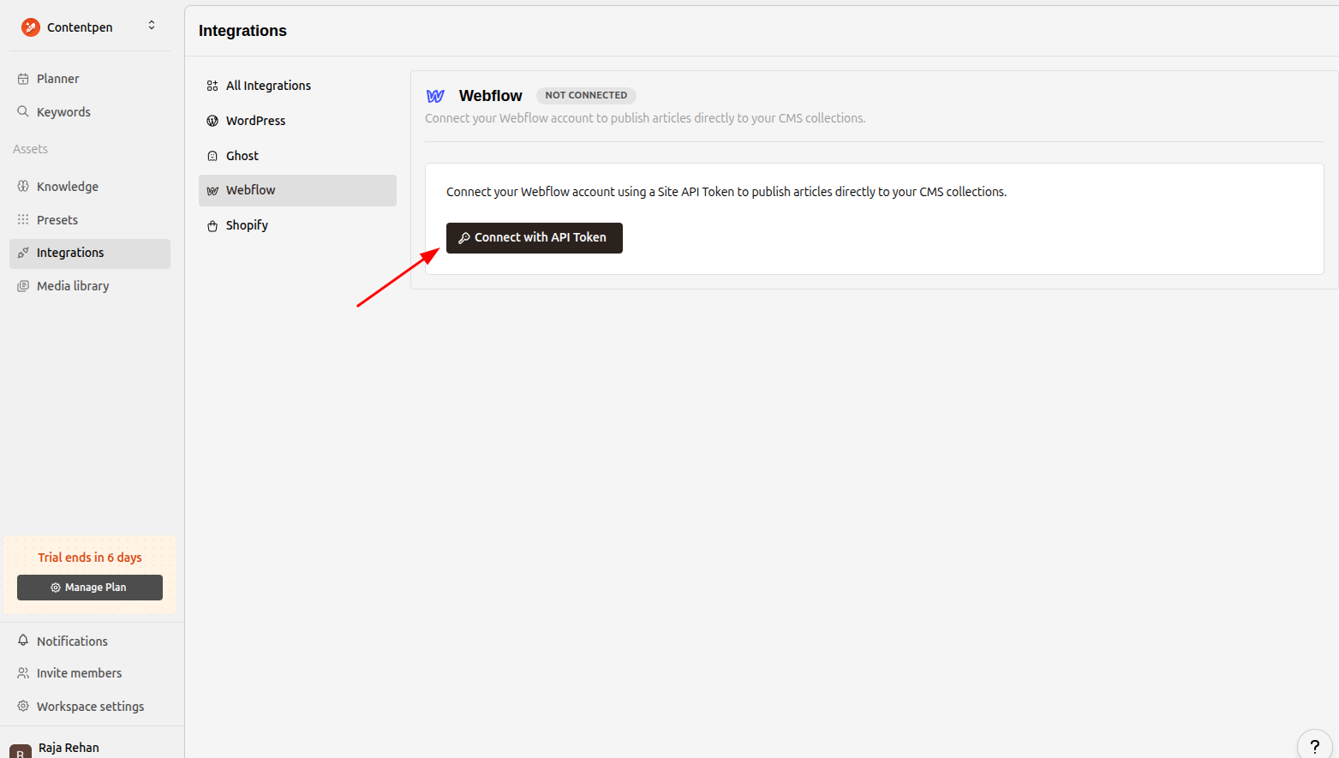1339x758 pixels.
Task: Select the Webflow integration tab
Action: pos(251,190)
